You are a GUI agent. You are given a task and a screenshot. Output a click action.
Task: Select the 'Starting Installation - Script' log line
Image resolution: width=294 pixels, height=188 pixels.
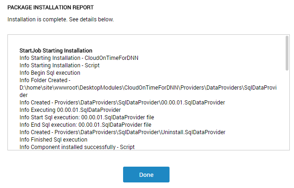59,65
